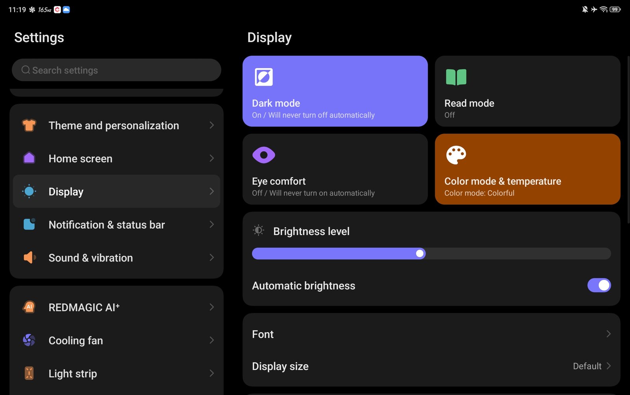Tap the palette icon on Color mode card
Image resolution: width=630 pixels, height=395 pixels.
(x=456, y=155)
